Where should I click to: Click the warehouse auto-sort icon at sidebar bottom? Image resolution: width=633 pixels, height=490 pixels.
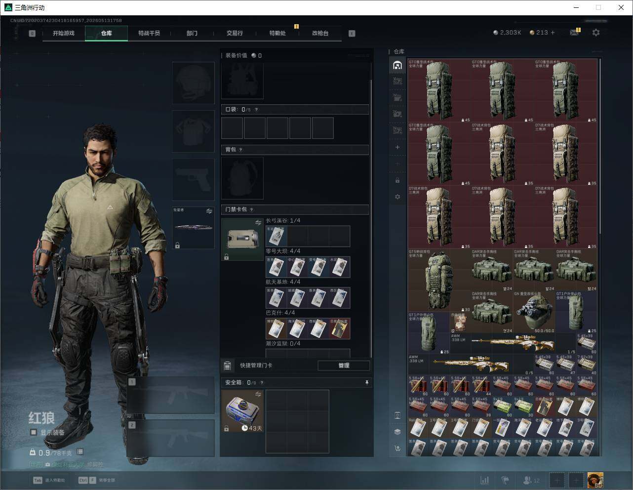tap(397, 449)
